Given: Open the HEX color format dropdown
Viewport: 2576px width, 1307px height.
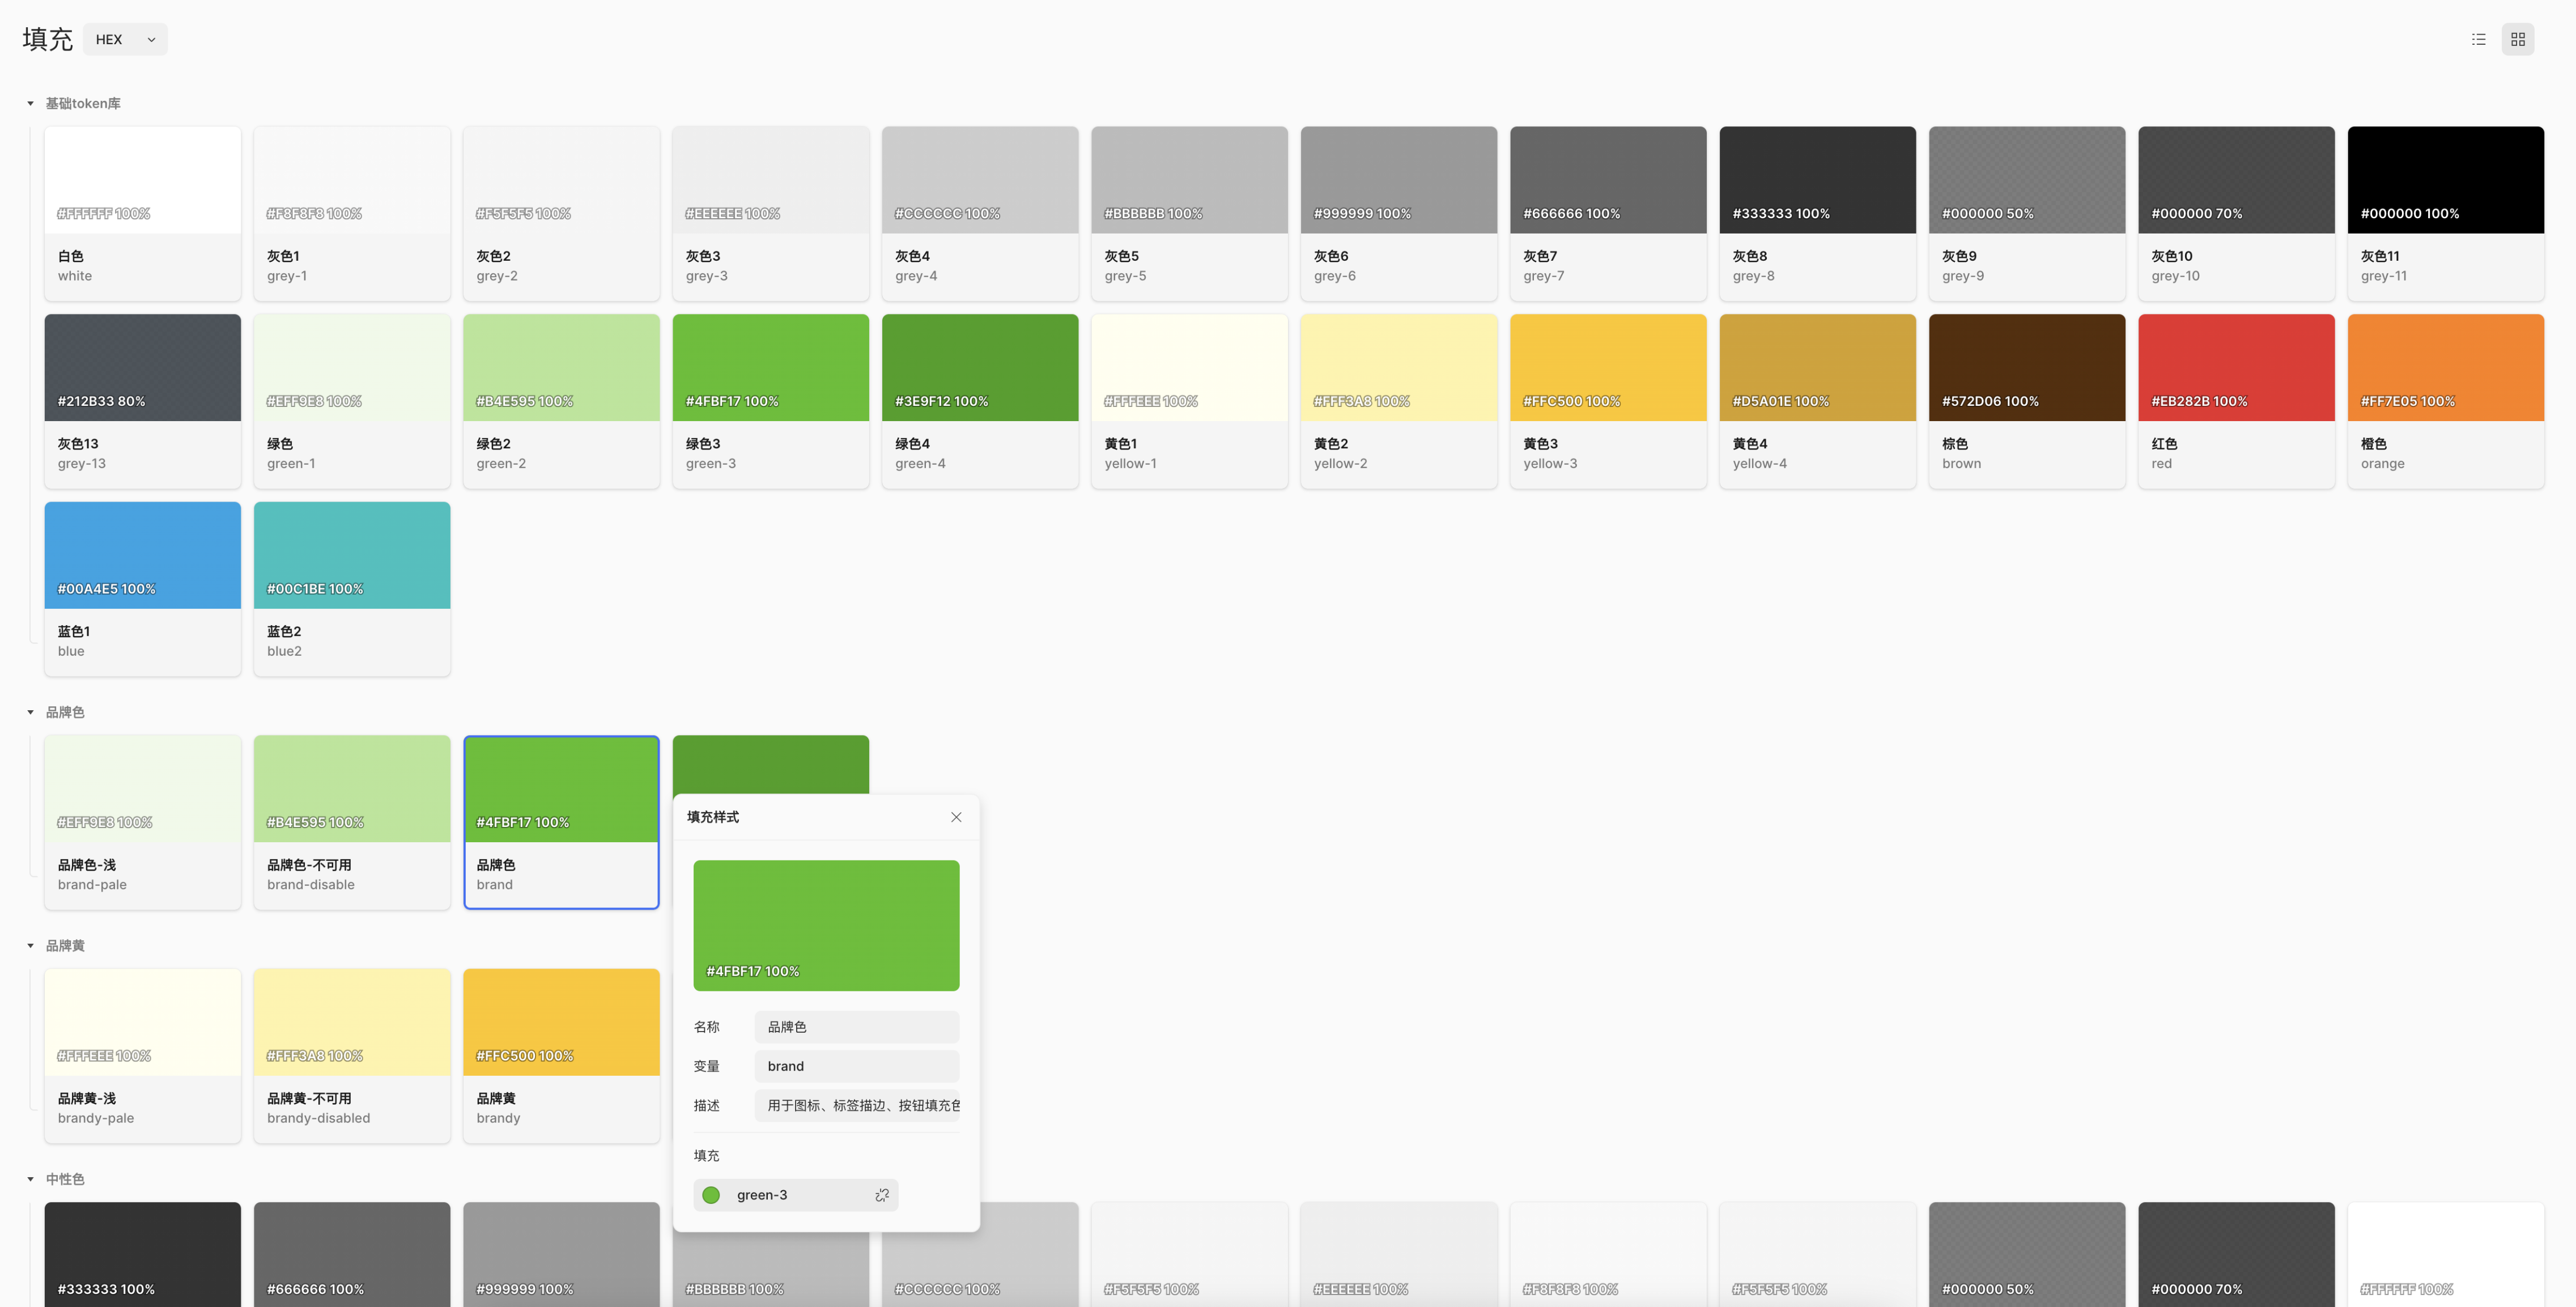Looking at the screenshot, I should click(125, 39).
